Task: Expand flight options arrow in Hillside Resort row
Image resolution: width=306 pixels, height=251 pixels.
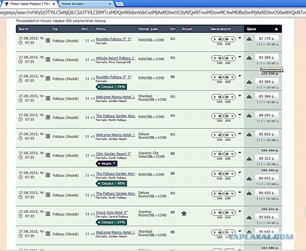Action: (240, 57)
